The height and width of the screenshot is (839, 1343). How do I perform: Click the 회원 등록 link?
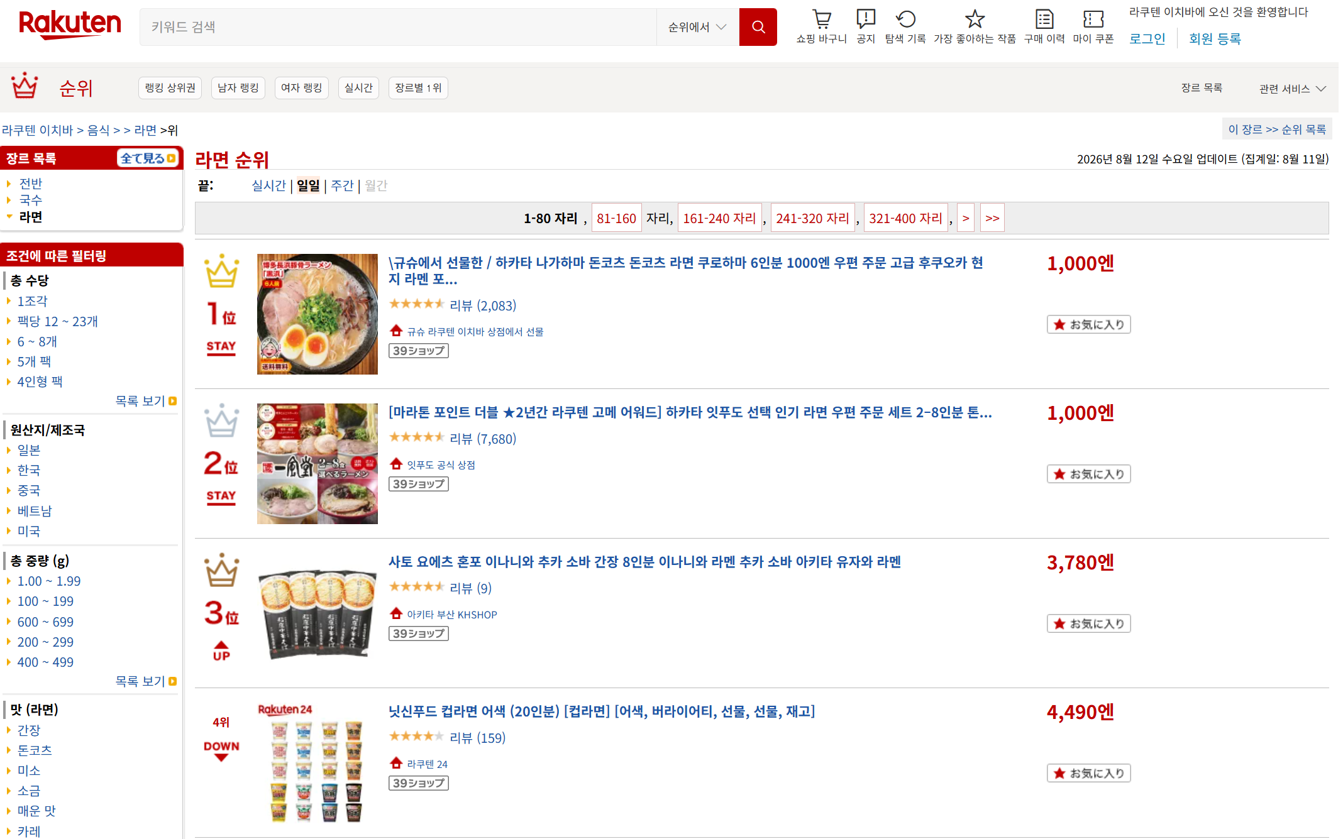pos(1215,38)
